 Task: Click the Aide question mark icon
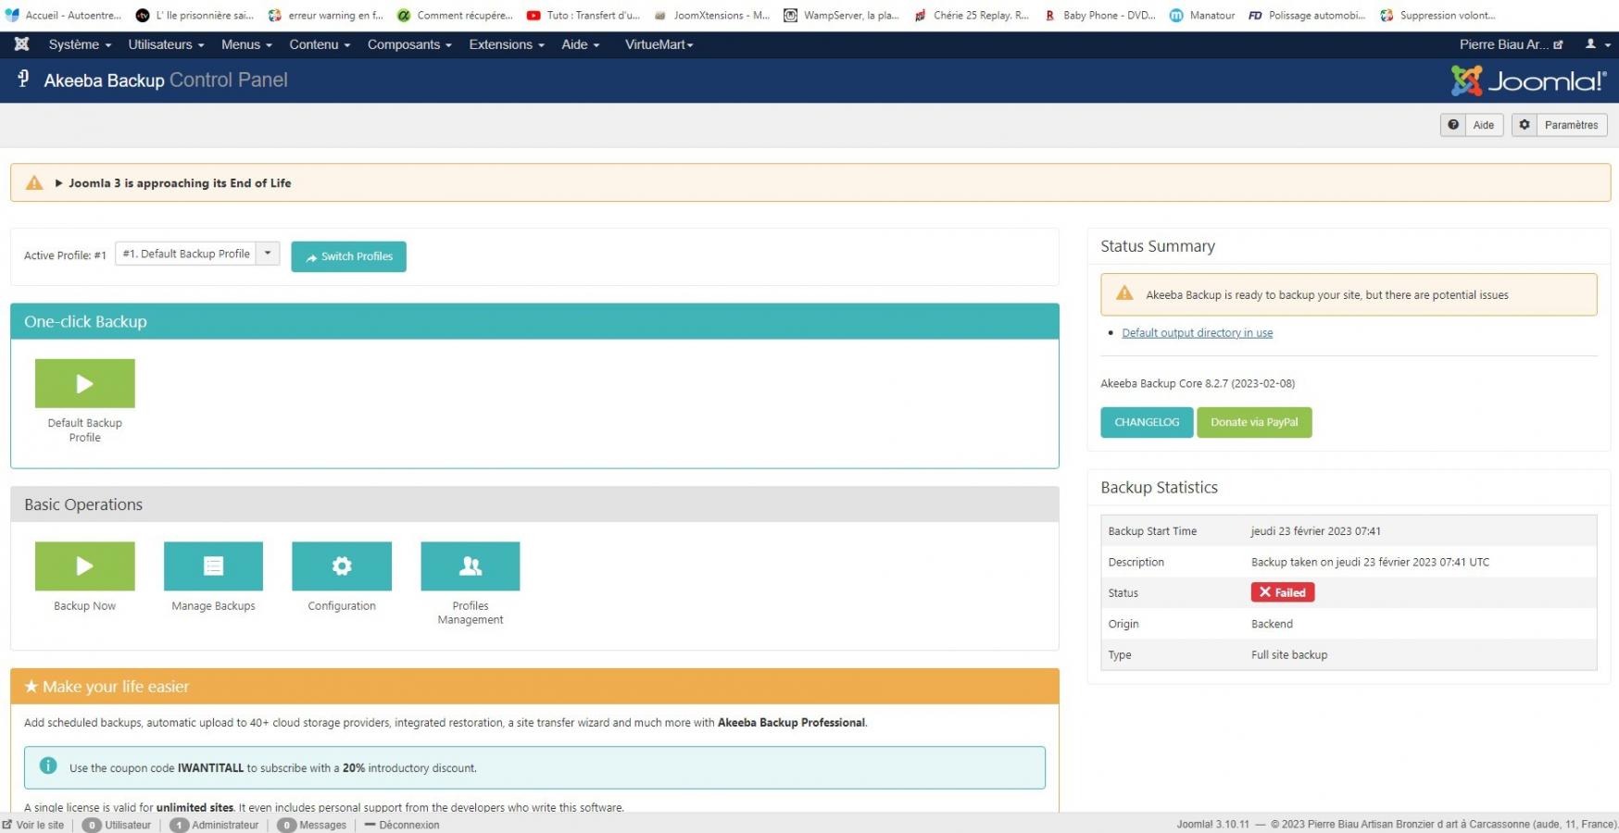click(1453, 125)
